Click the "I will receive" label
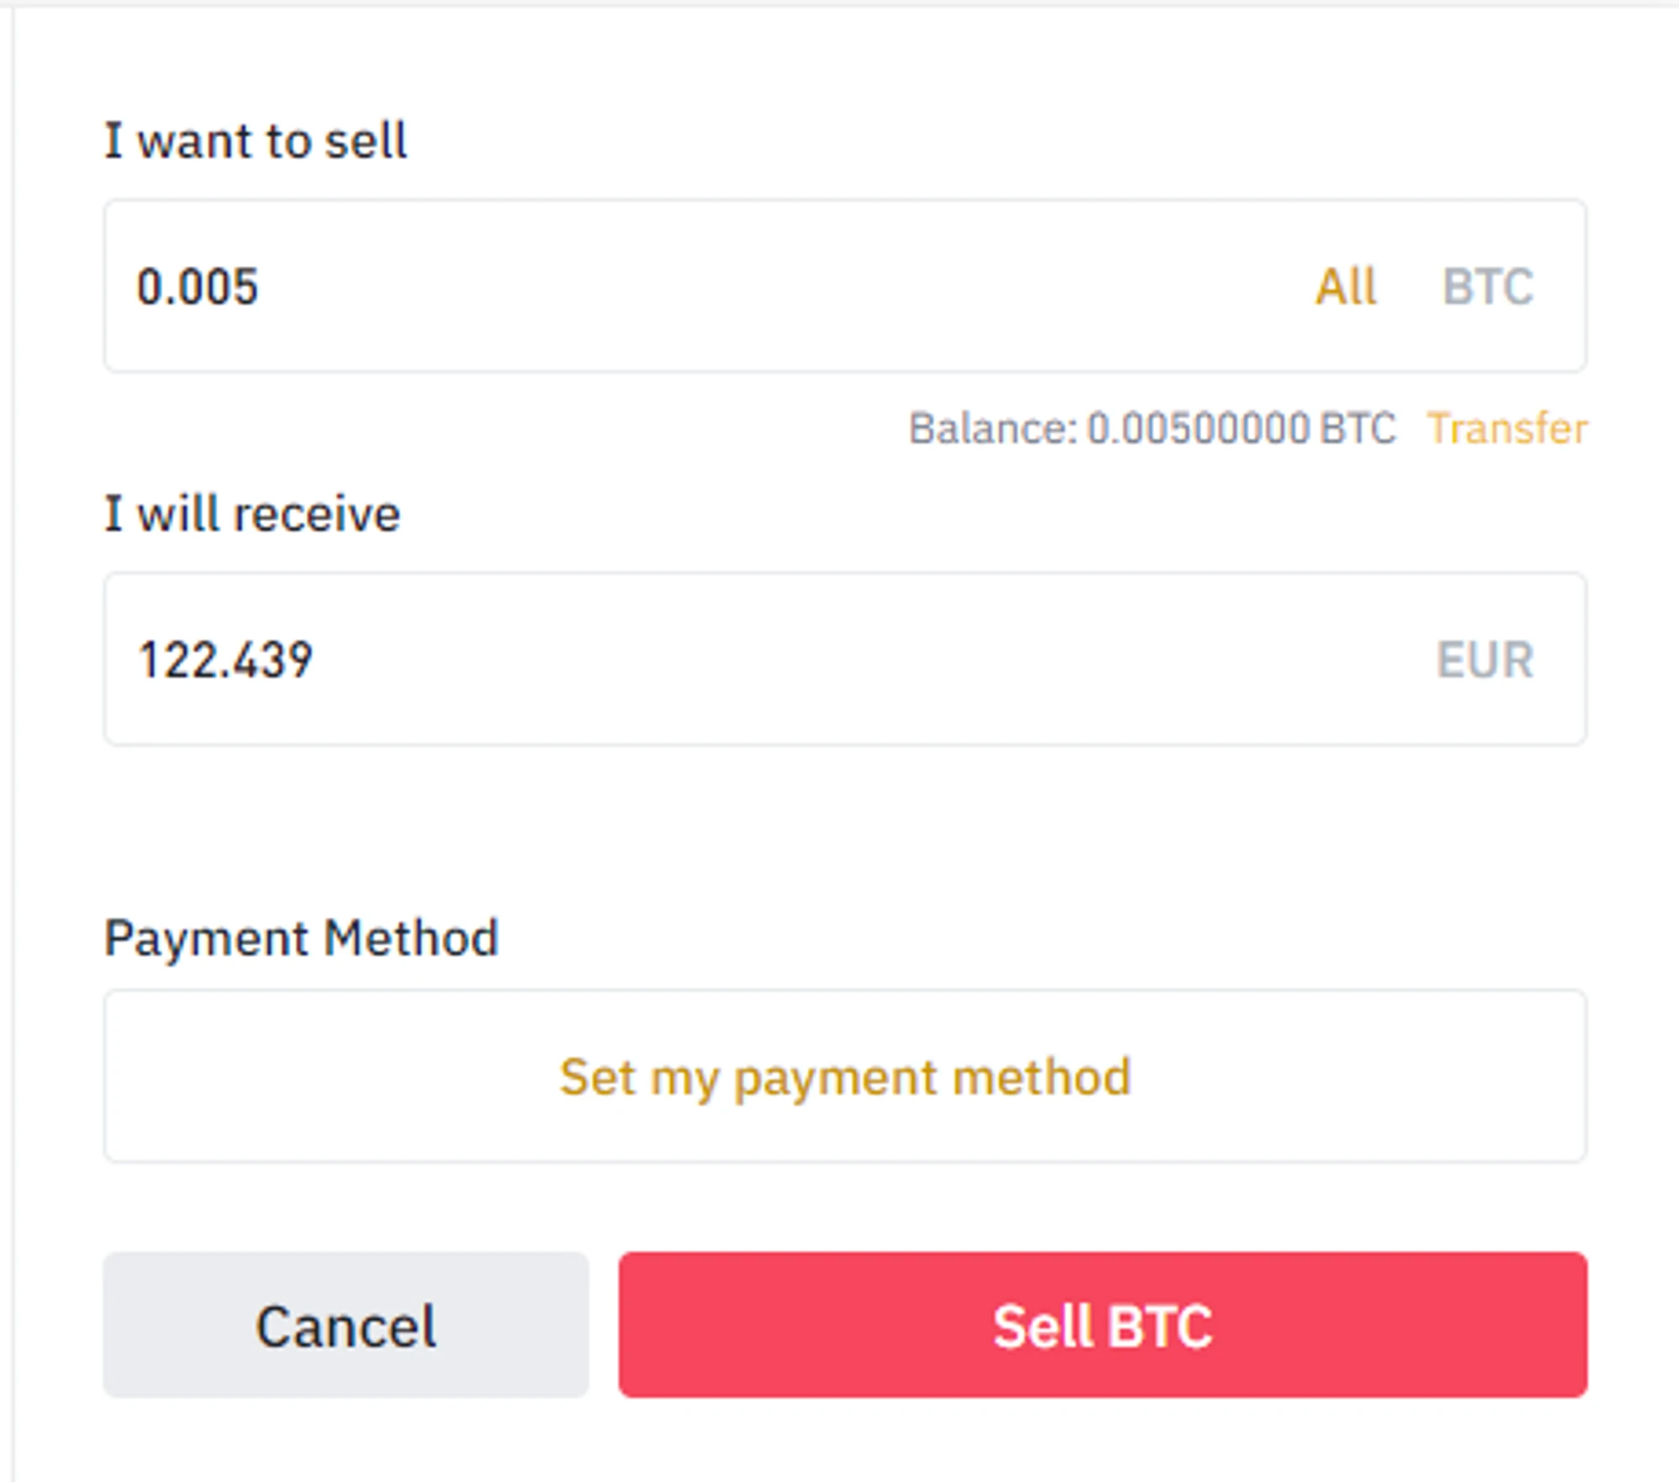 coord(252,514)
